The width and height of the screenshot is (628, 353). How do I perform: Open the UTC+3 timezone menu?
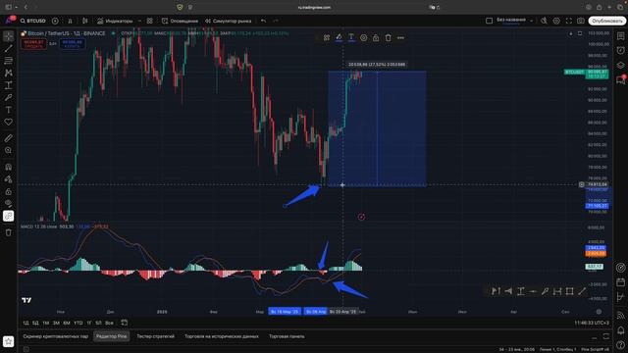click(592, 323)
